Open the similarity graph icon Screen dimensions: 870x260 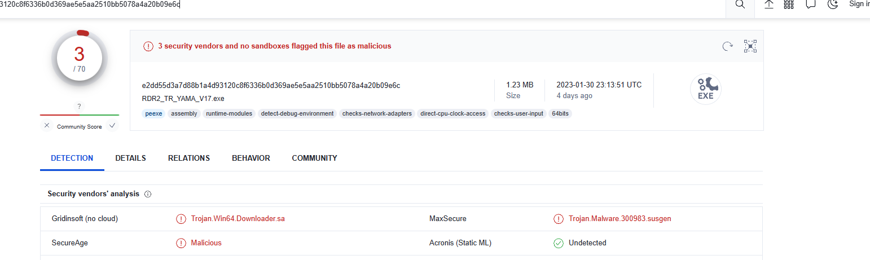coord(750,46)
